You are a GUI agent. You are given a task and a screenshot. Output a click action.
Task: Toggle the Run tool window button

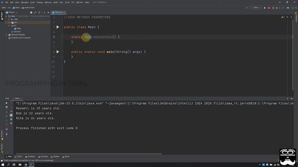9,157
